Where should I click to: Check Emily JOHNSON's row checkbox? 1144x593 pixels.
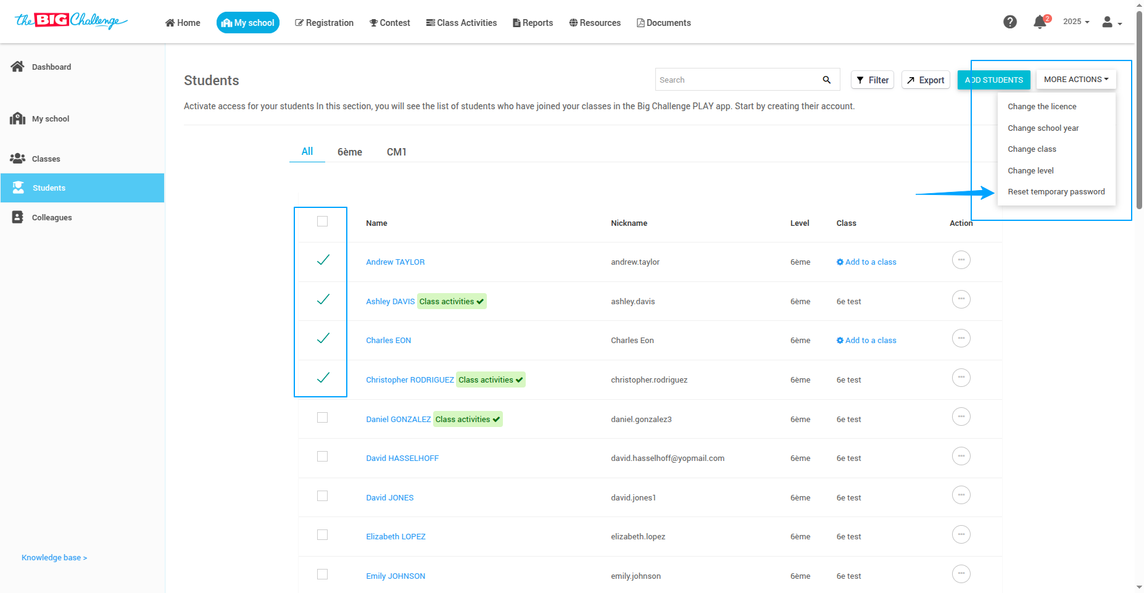click(322, 574)
